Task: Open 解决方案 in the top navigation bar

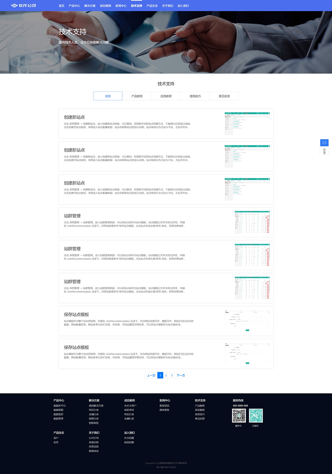Action: 90,6
